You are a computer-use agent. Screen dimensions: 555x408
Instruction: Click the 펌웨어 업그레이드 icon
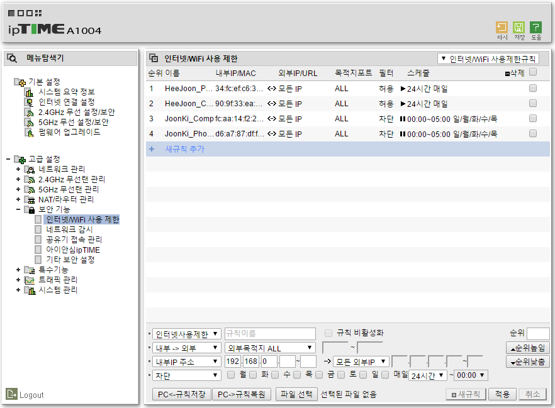(x=29, y=133)
